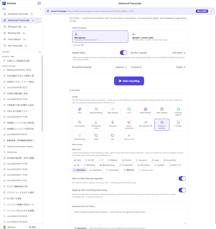
Task: Open Meeting 2026-08-07 20:24 history item
Action: (21, 70)
